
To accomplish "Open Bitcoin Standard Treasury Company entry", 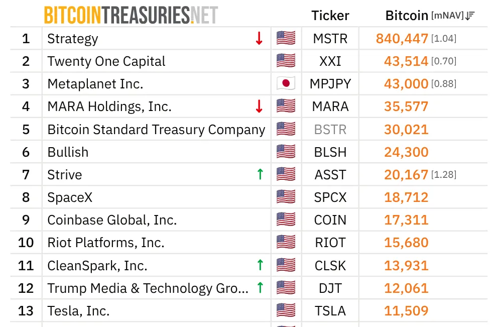I will pyautogui.click(x=156, y=130).
